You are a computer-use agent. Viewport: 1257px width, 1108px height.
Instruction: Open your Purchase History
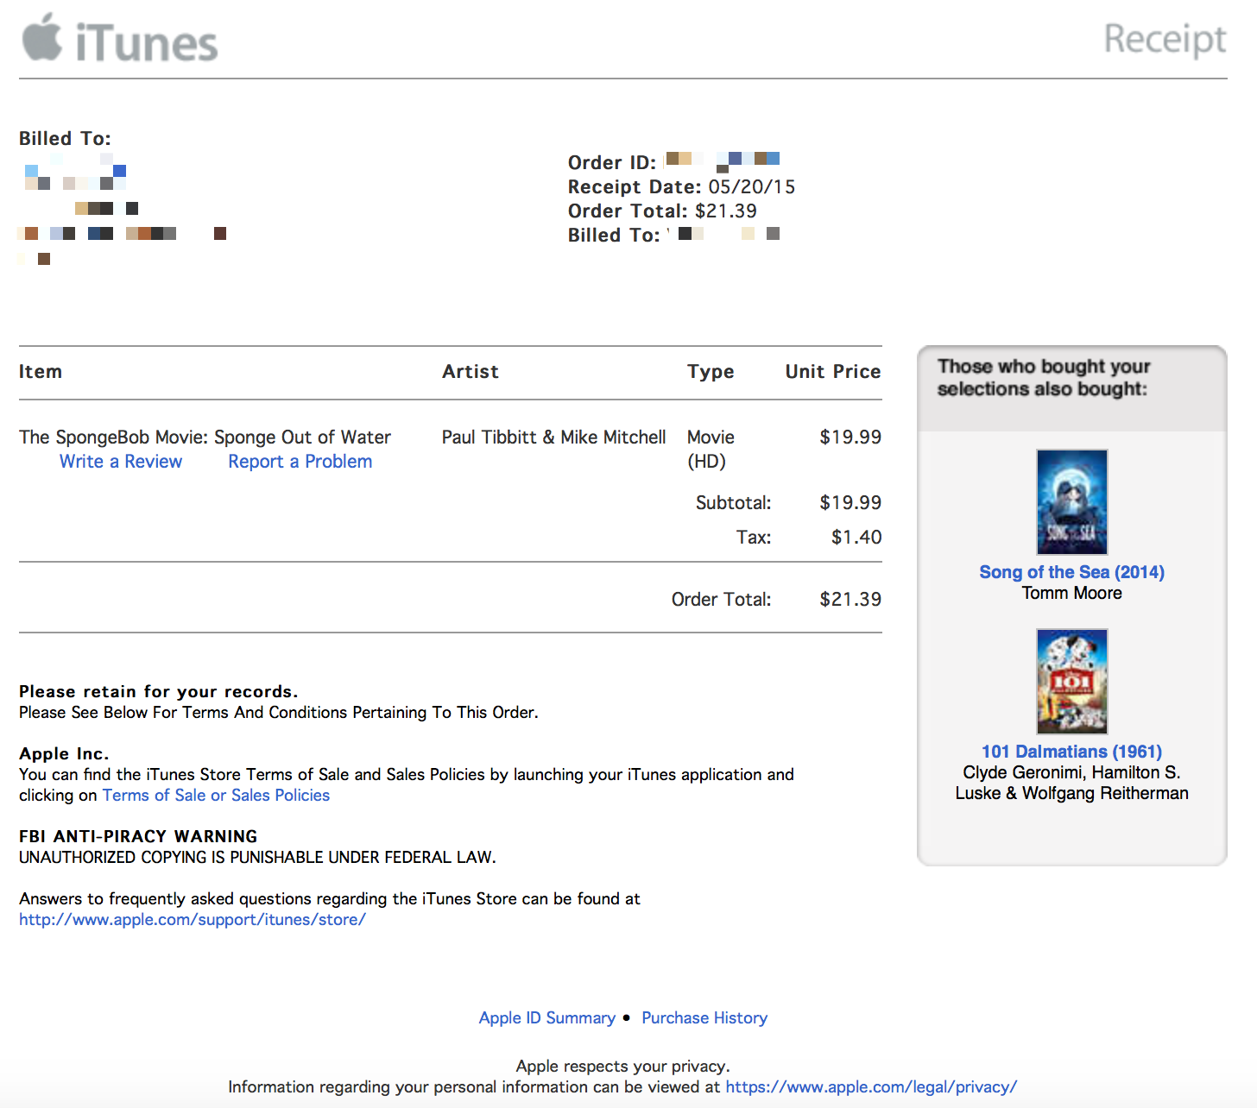(704, 1017)
